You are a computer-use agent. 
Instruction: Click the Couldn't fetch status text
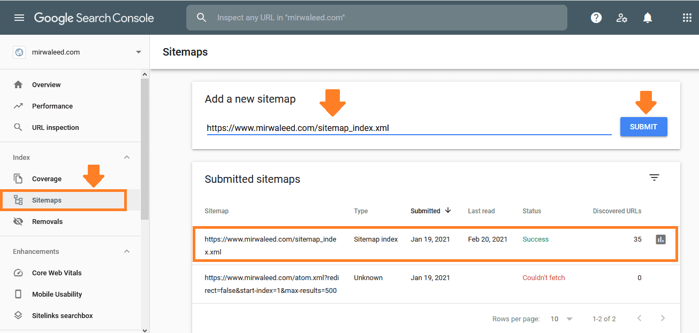(544, 277)
